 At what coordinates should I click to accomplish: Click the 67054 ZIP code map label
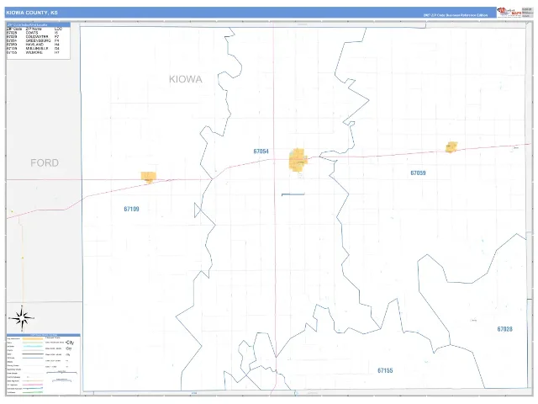click(x=261, y=151)
